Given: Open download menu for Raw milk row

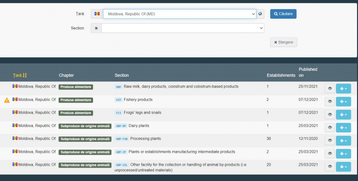Looking at the screenshot, I should (x=343, y=89).
